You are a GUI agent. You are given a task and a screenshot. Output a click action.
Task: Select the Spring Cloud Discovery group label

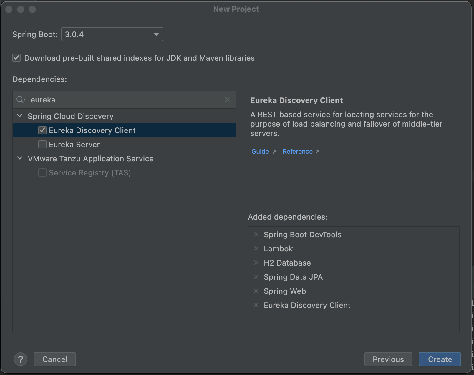71,116
